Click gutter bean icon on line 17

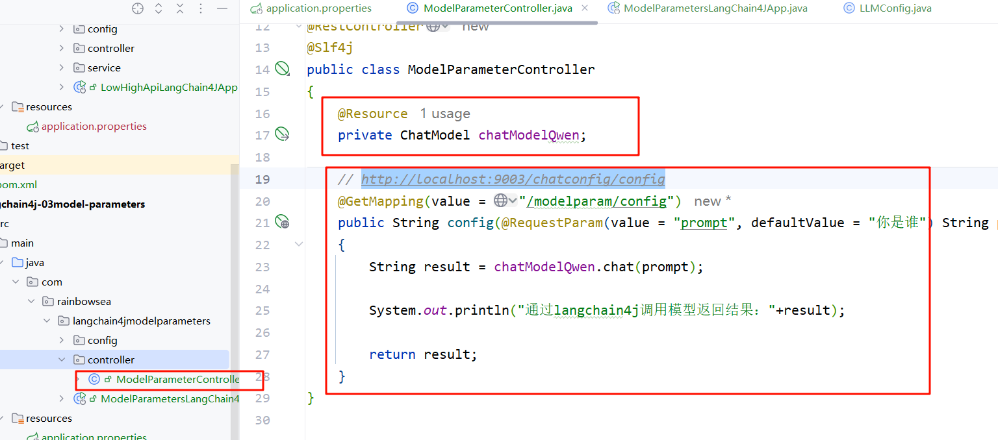[x=282, y=134]
